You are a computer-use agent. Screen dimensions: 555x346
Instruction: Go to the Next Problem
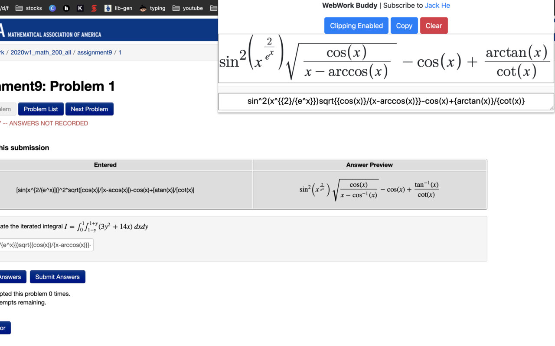coord(89,109)
